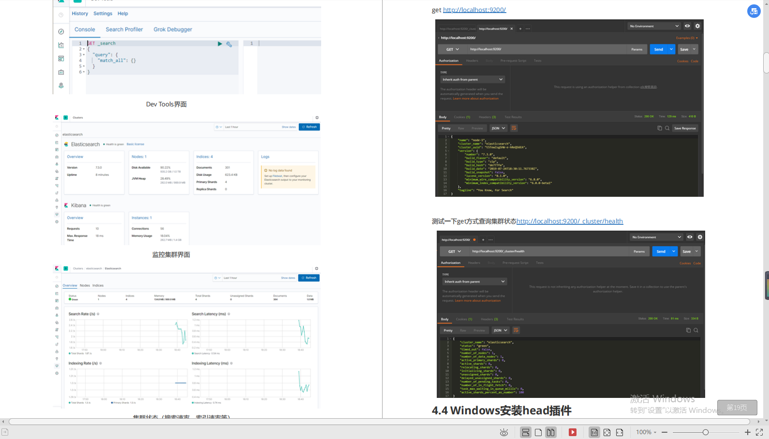The image size is (769, 439).
Task: Open the http://localhost:9200/ link
Action: point(474,10)
